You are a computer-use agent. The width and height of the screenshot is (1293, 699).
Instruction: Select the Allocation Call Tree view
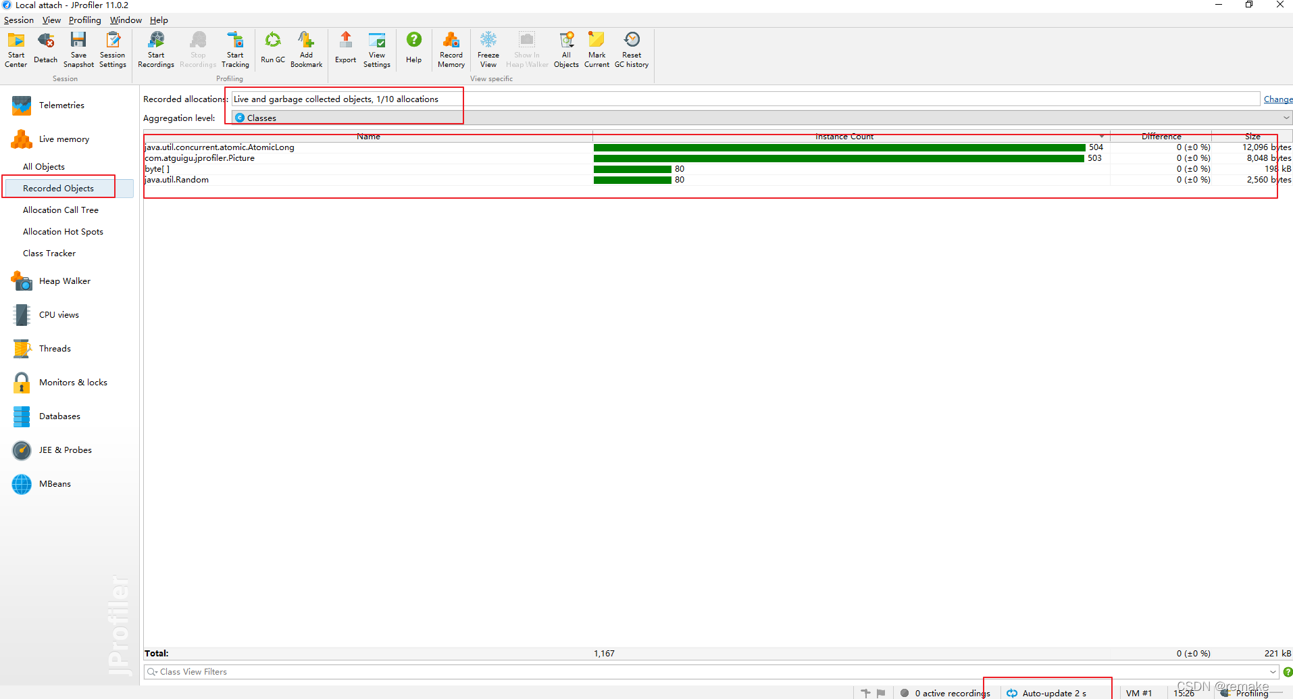[x=61, y=210]
